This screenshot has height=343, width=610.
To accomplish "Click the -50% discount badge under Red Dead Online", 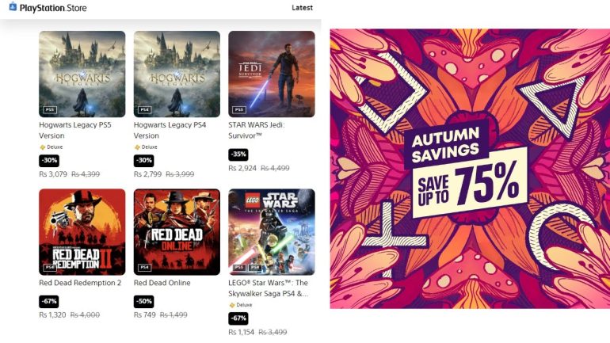I will (143, 301).
